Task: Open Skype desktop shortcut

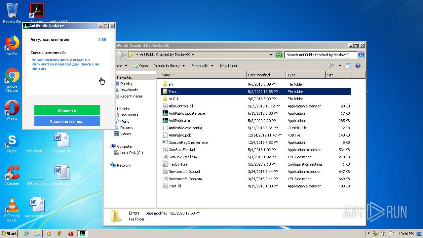Action: [x=12, y=143]
